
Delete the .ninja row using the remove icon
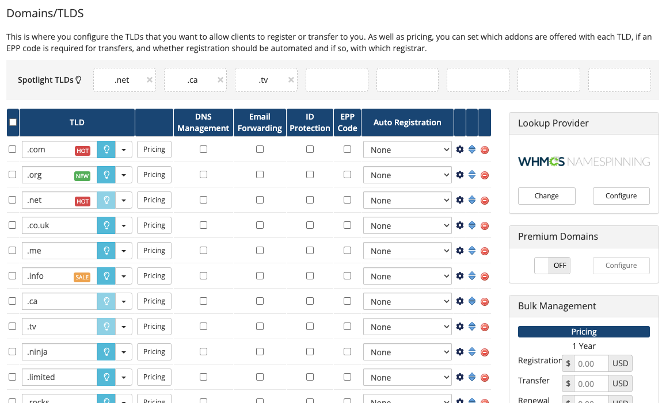click(484, 351)
